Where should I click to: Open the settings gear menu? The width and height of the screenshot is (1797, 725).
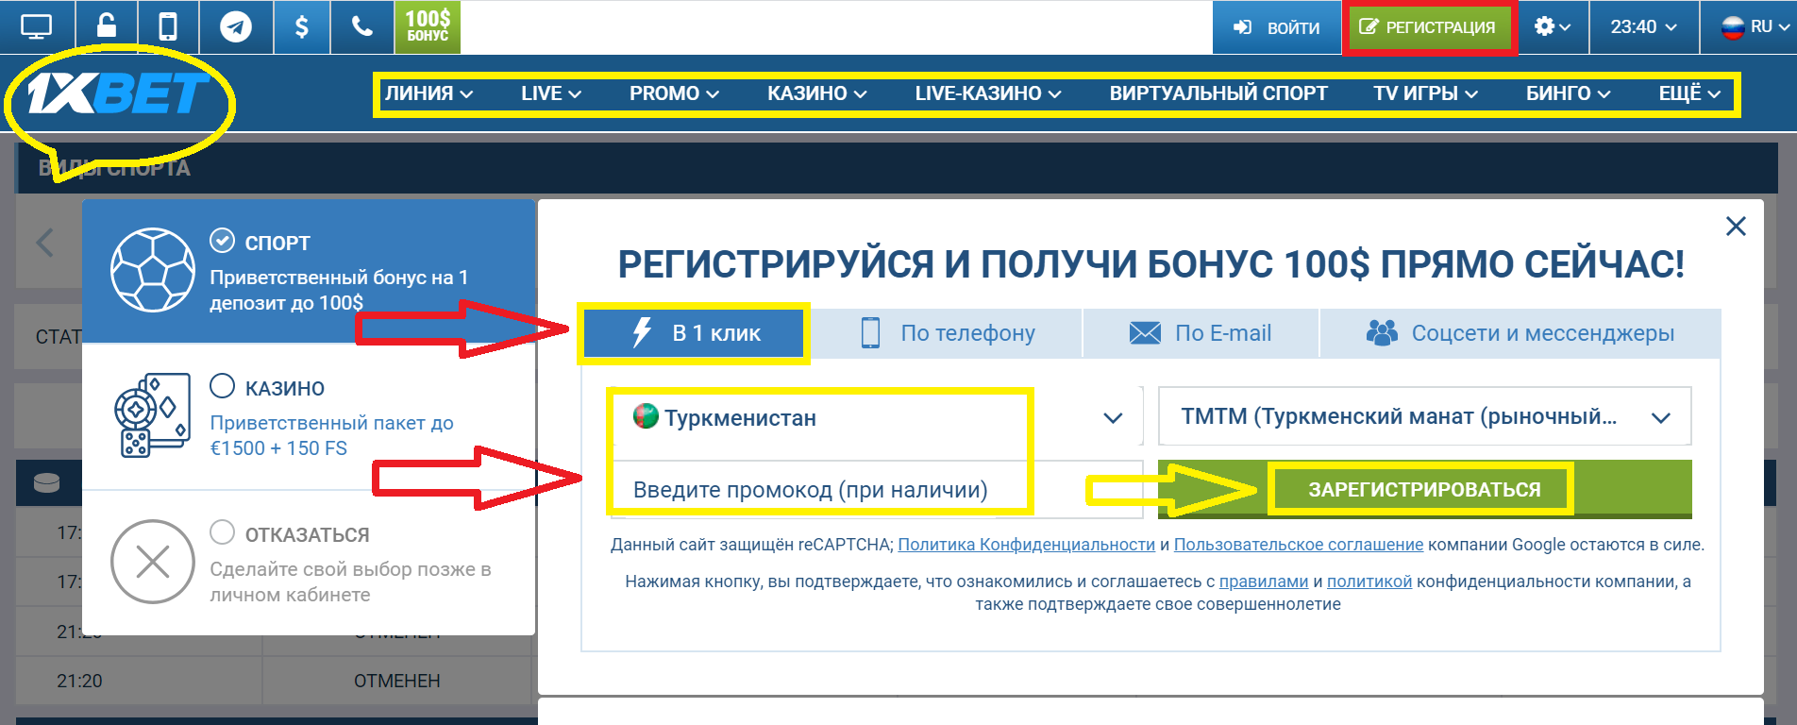click(x=1552, y=26)
